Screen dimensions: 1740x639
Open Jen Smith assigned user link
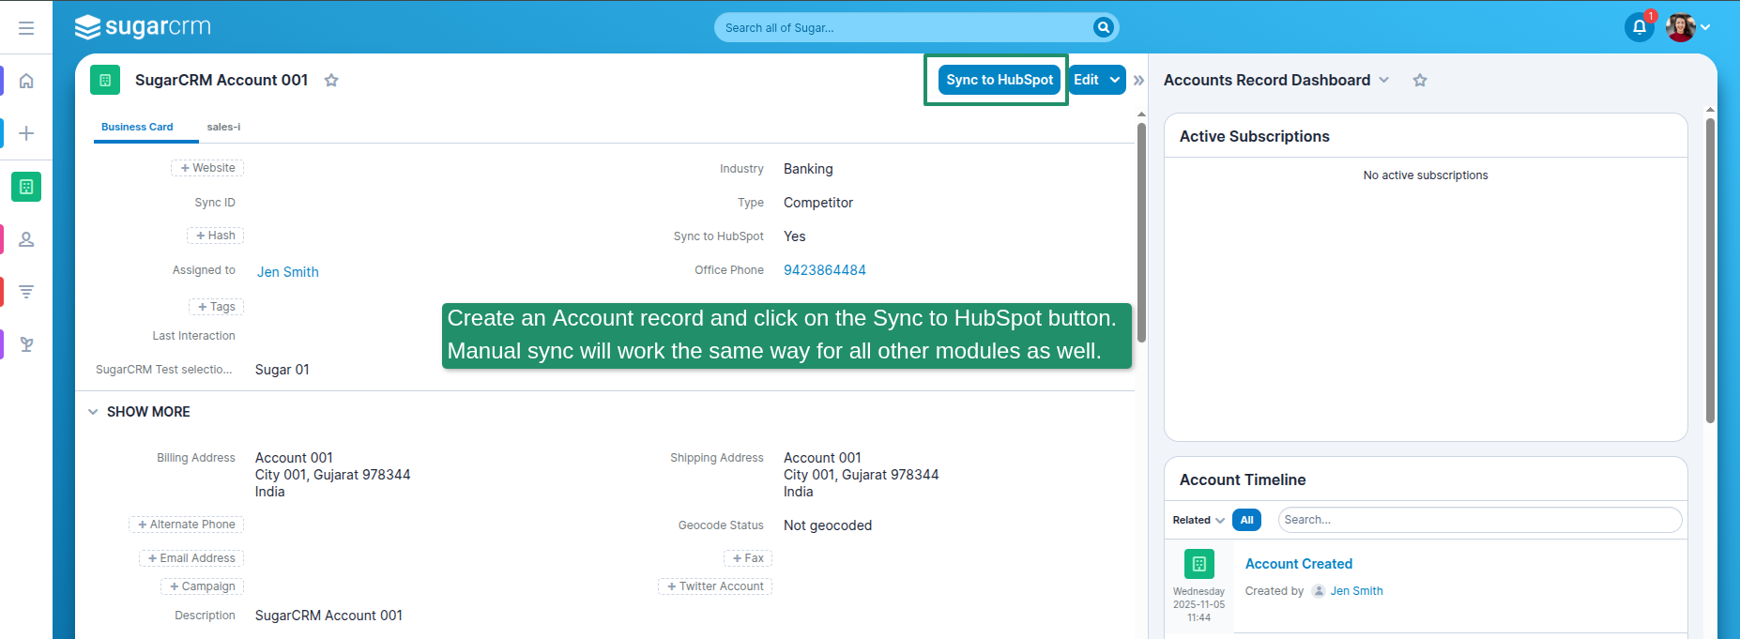click(288, 272)
